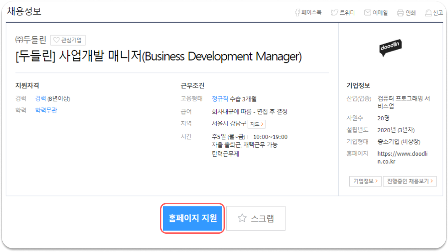Click working hours 10:00~19:00
This screenshot has height=252, width=448.
tap(270, 137)
